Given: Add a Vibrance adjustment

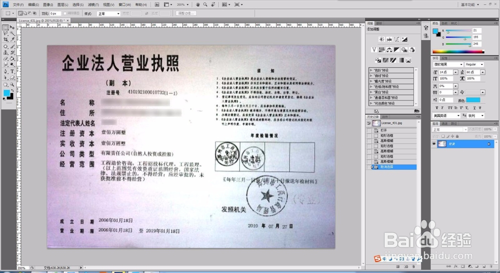Looking at the screenshot, I should [374, 49].
